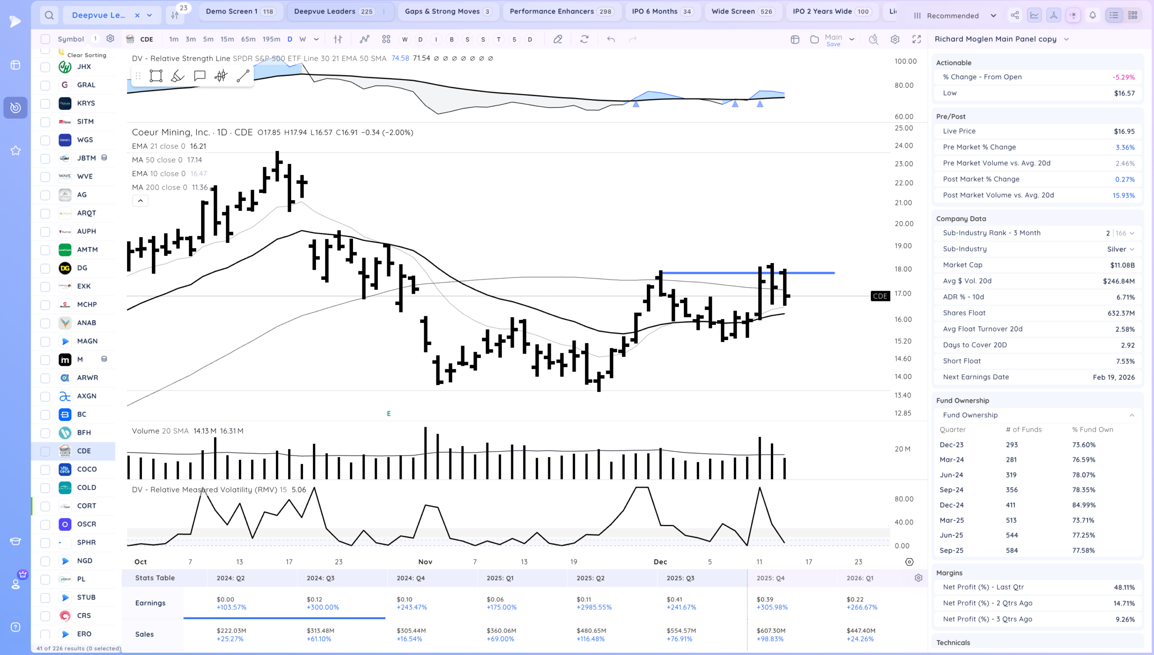Viewport: 1154px width, 655px height.
Task: Toggle the select-all Symbol checkbox
Action: click(45, 39)
